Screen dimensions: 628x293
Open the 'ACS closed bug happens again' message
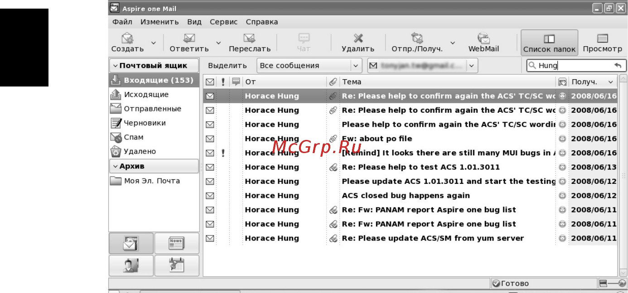[x=406, y=196]
